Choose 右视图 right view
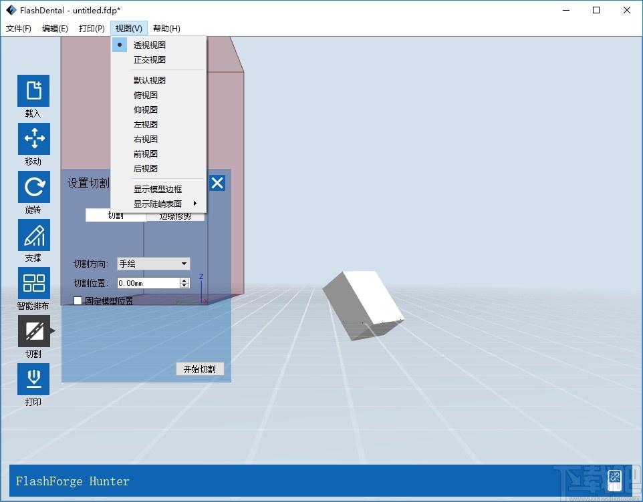The height and width of the screenshot is (502, 643). (158, 140)
